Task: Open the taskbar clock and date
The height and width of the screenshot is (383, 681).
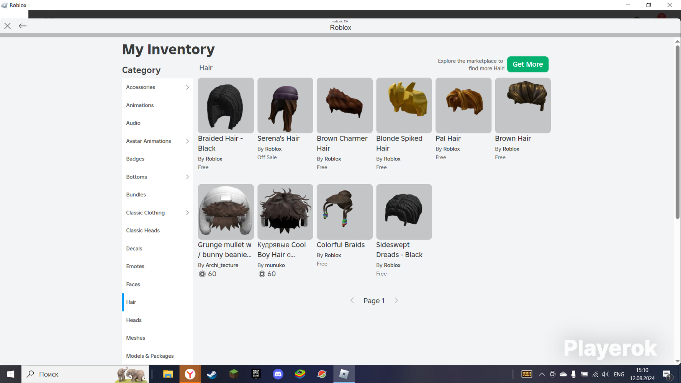Action: click(x=642, y=374)
